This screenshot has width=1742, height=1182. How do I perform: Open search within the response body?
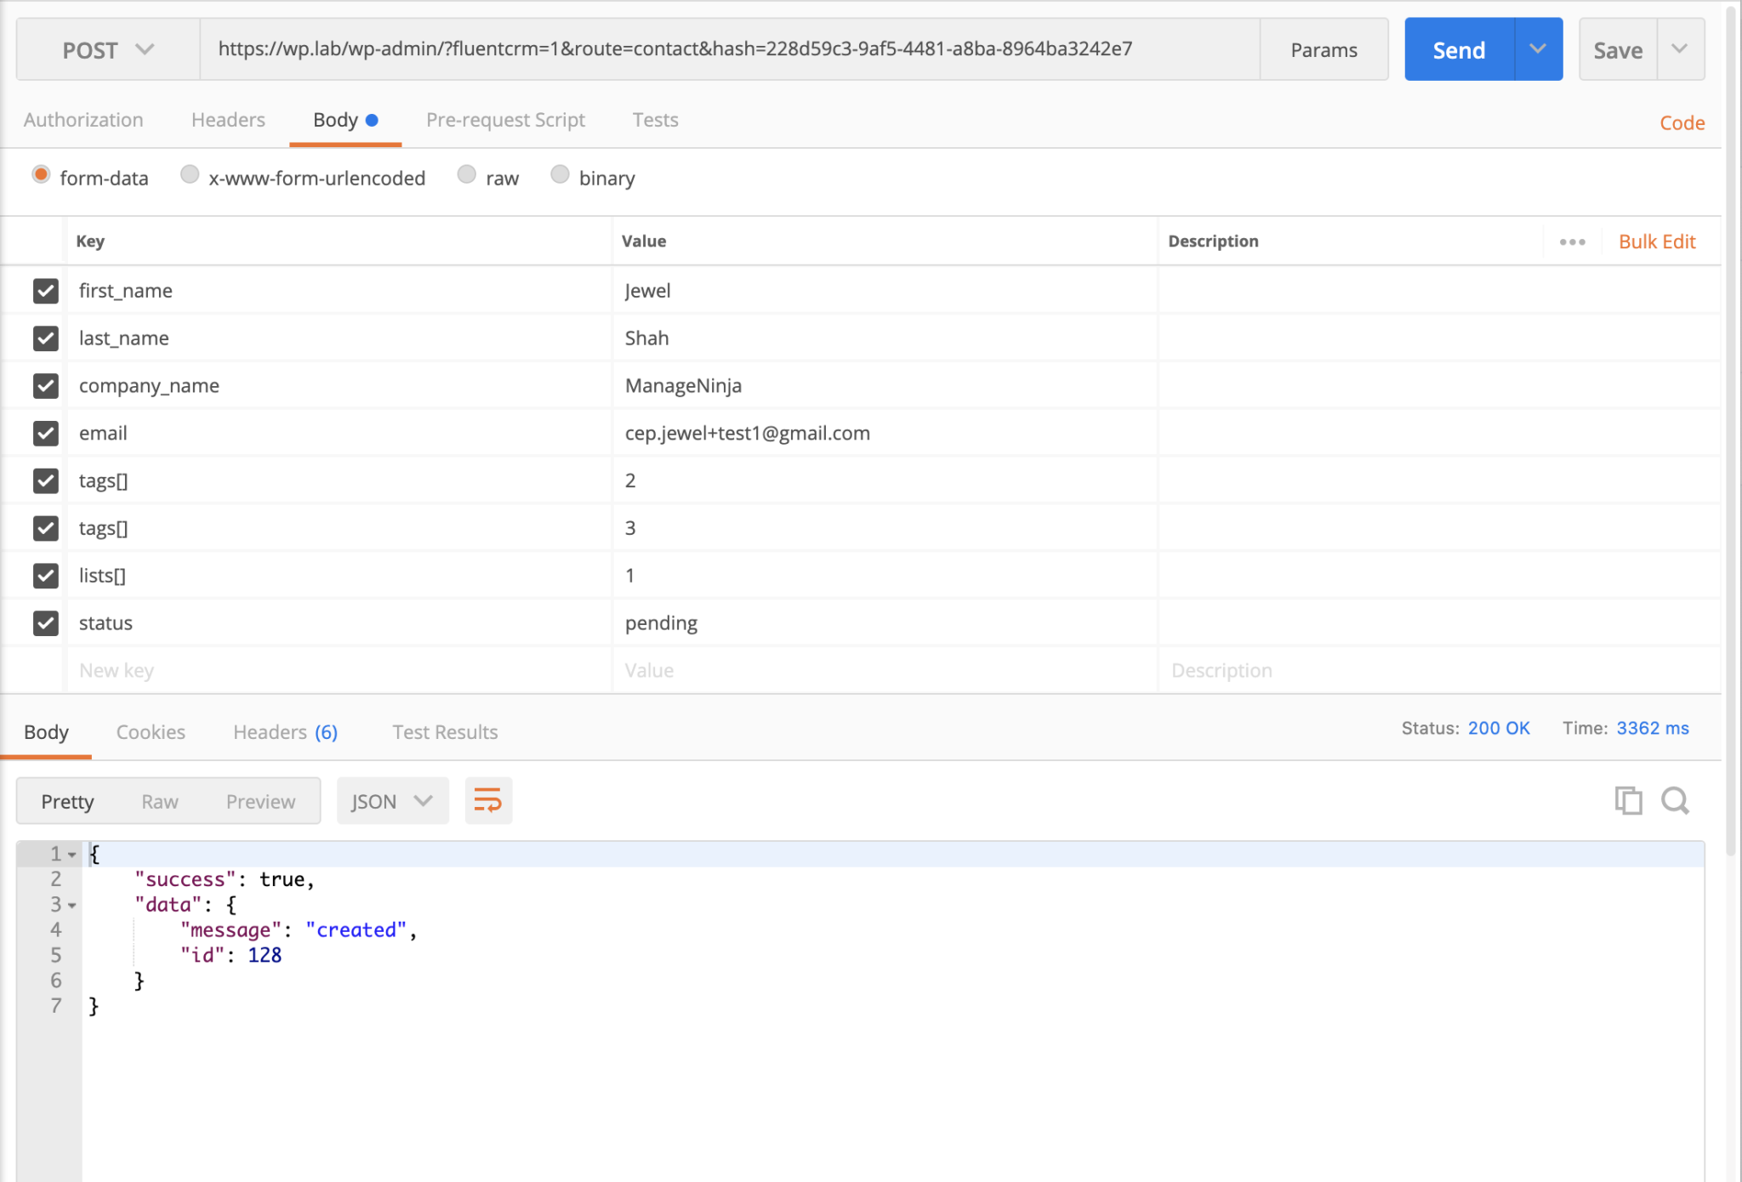1675,800
